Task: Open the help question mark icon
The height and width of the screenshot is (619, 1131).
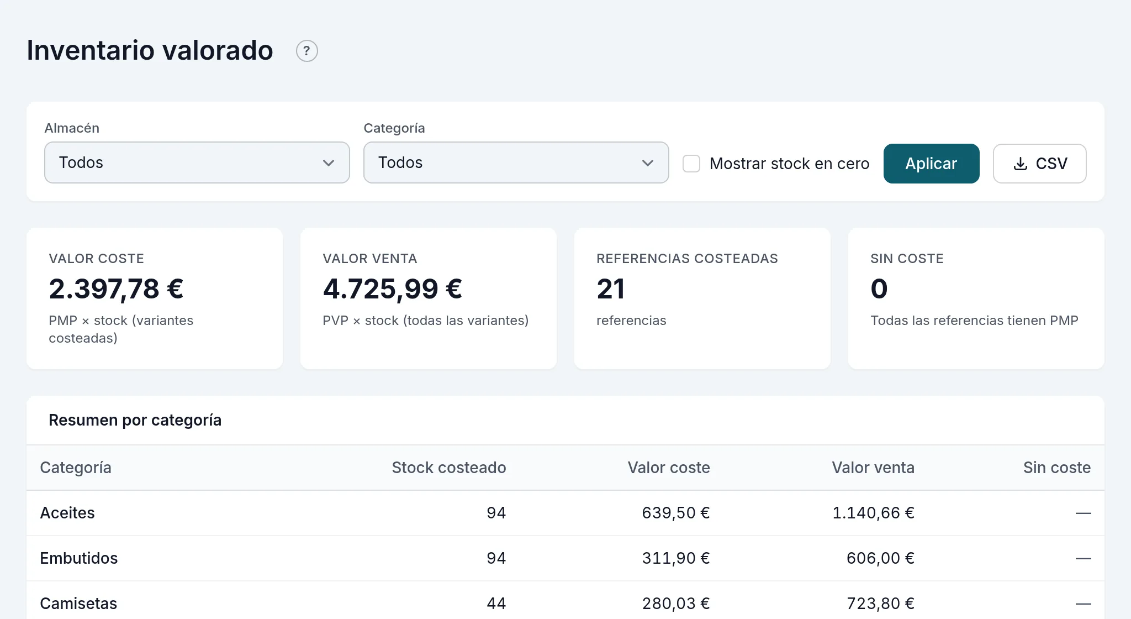Action: 306,51
